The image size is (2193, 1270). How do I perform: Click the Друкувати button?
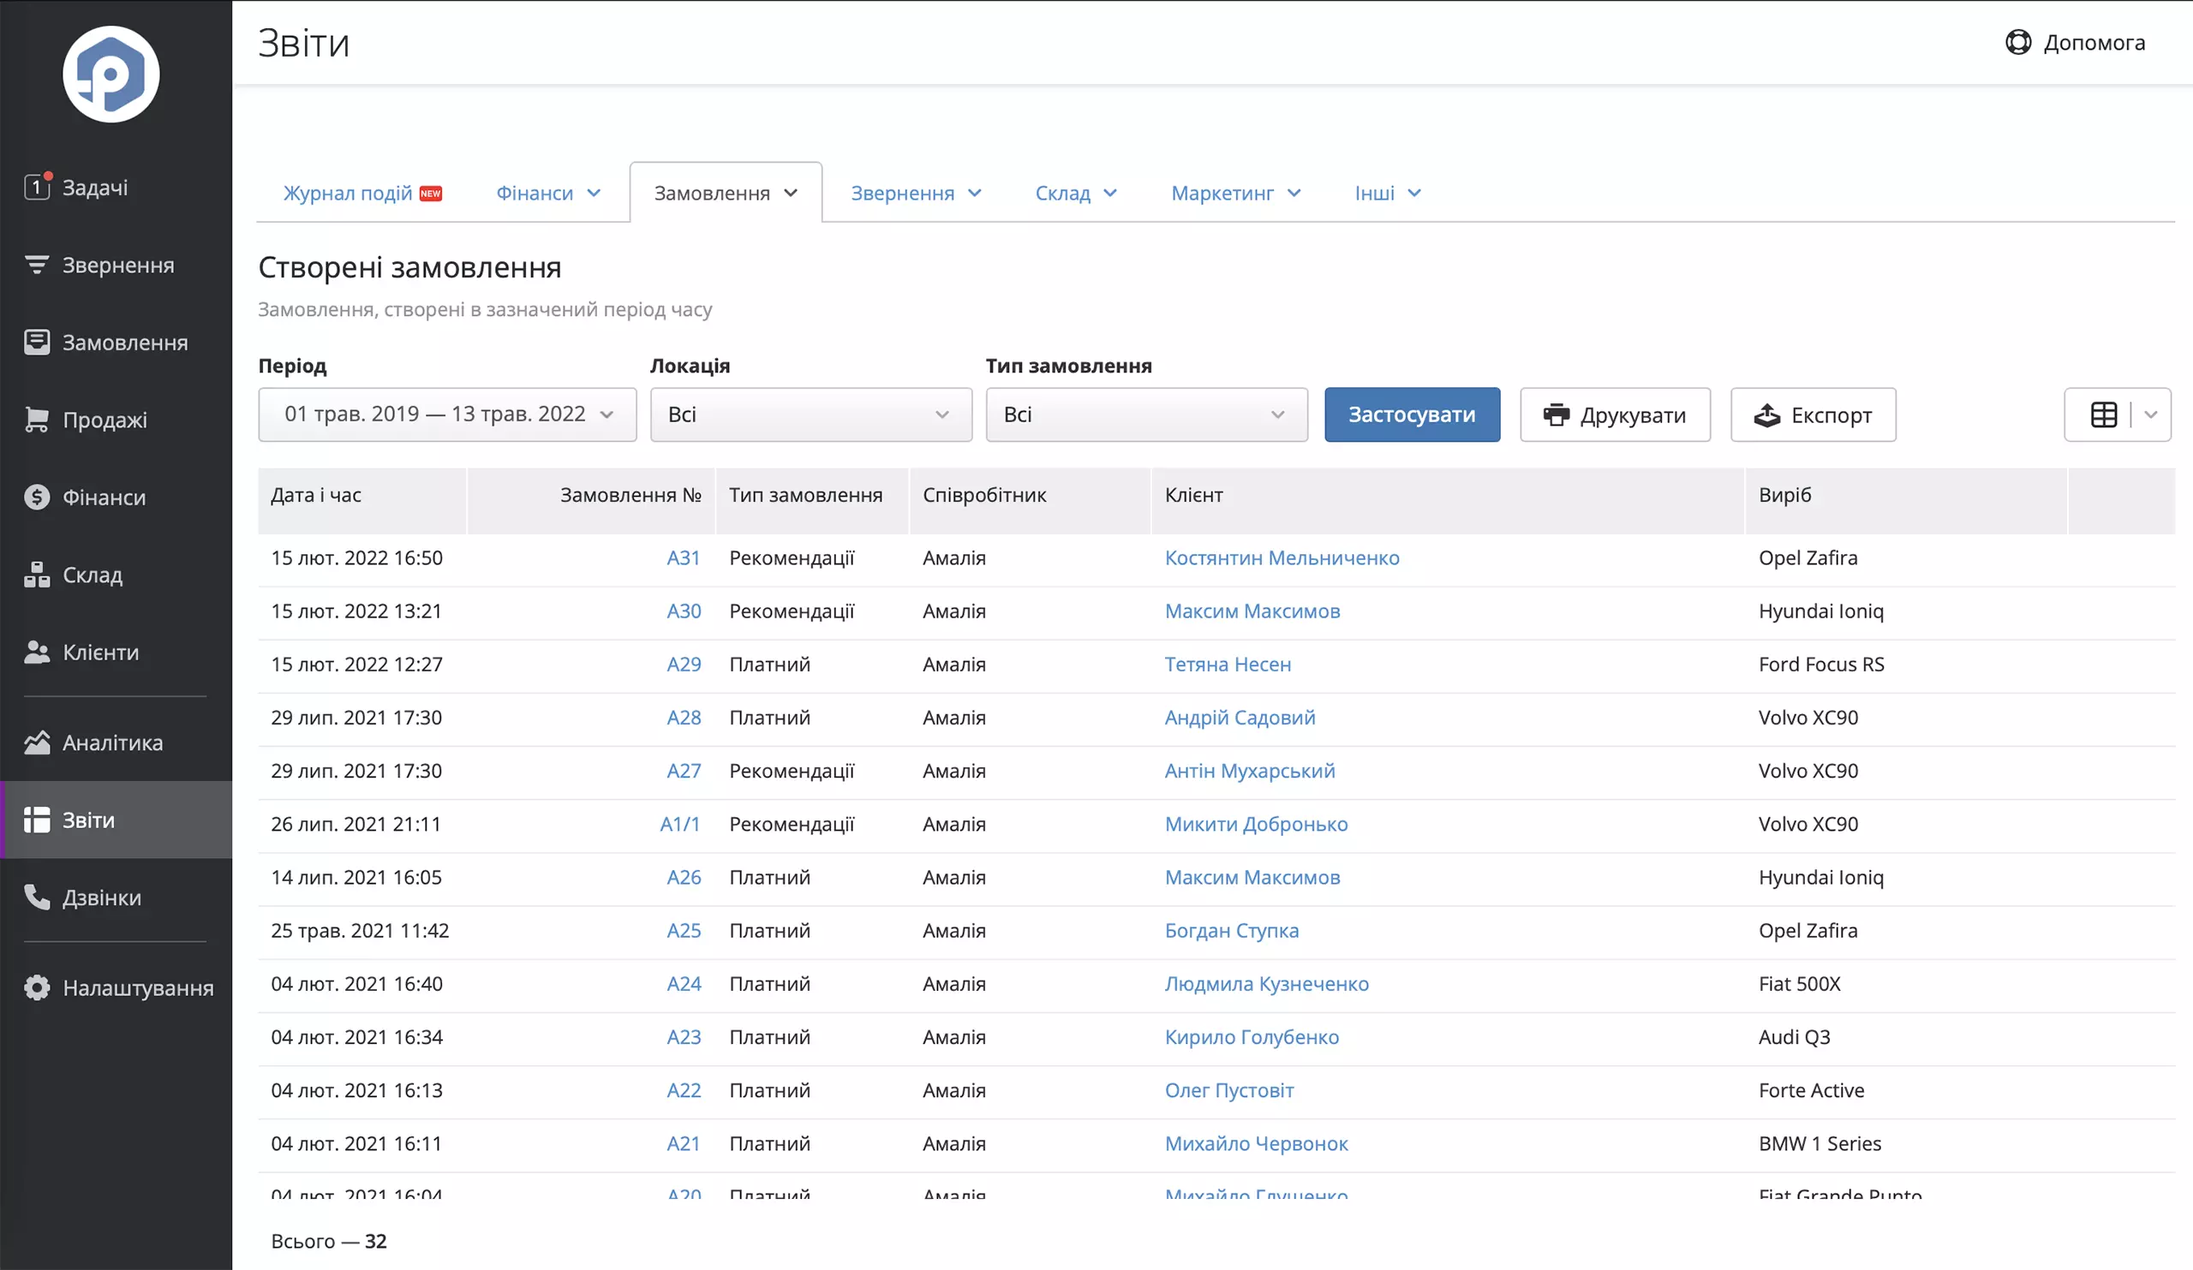pyautogui.click(x=1615, y=415)
